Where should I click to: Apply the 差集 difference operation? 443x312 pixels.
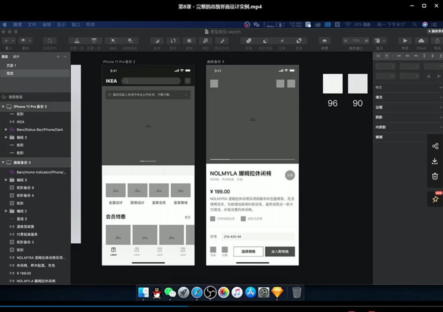tap(299, 41)
